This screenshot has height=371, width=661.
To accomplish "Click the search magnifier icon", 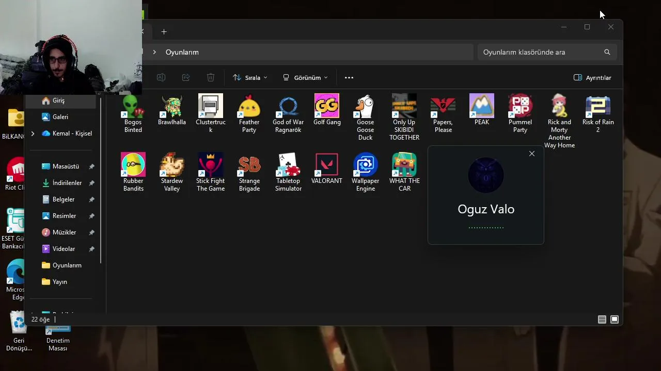I will (607, 52).
